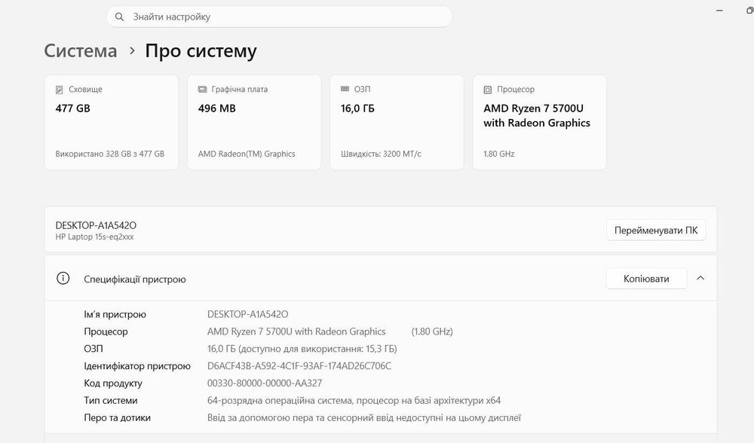This screenshot has width=754, height=443.
Task: Minimize the Settings window
Action: pyautogui.click(x=719, y=11)
